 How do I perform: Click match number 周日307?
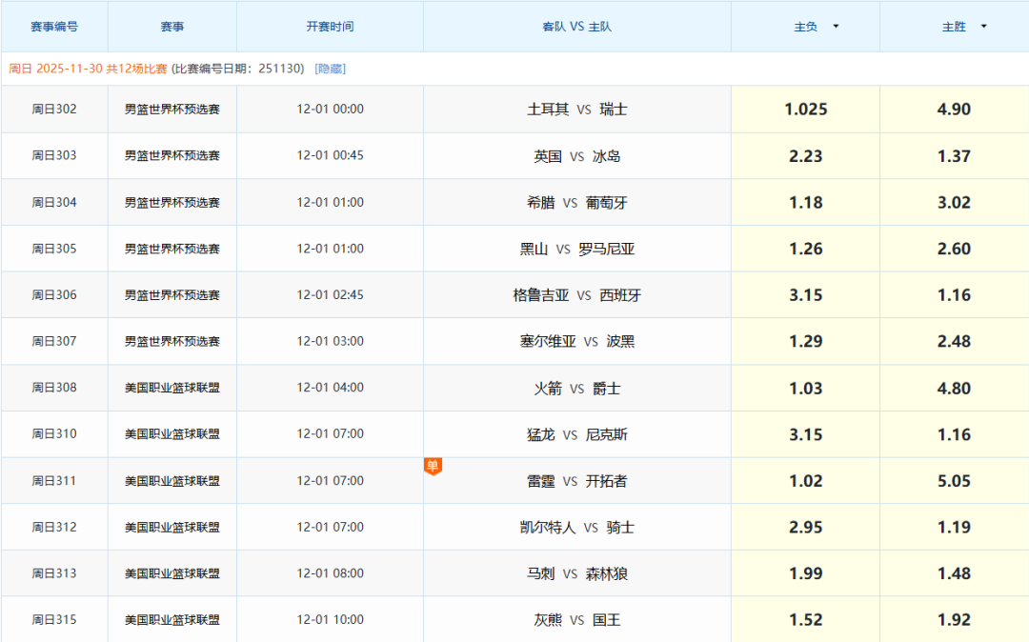pyautogui.click(x=54, y=341)
